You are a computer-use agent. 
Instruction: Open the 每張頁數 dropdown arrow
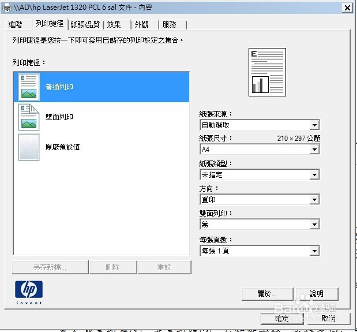(x=314, y=251)
